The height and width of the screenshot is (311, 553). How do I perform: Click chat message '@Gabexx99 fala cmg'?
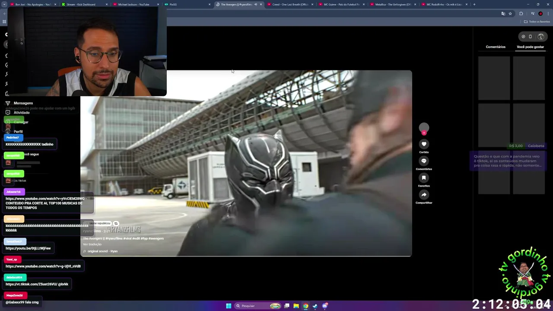coord(22,302)
